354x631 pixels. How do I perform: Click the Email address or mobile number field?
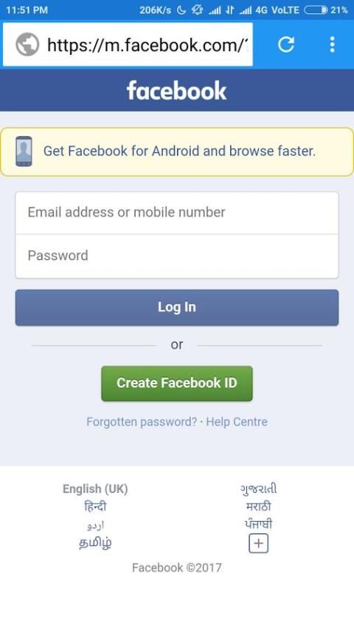(x=177, y=213)
